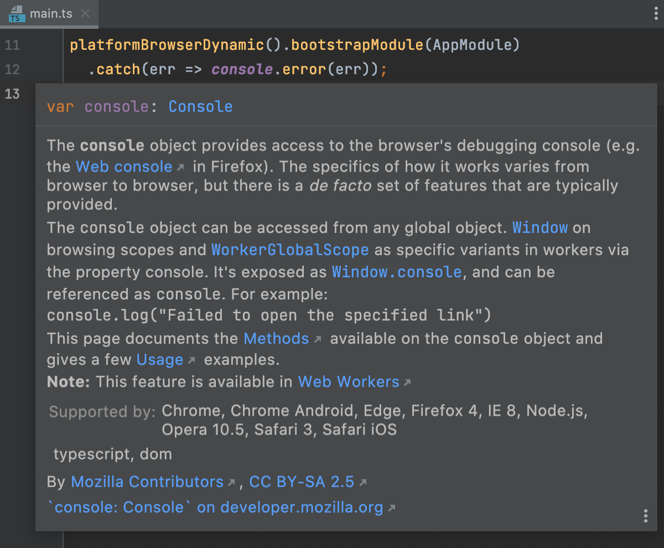Open the WorkerGlobalScope link
This screenshot has height=548, width=664.
click(290, 250)
